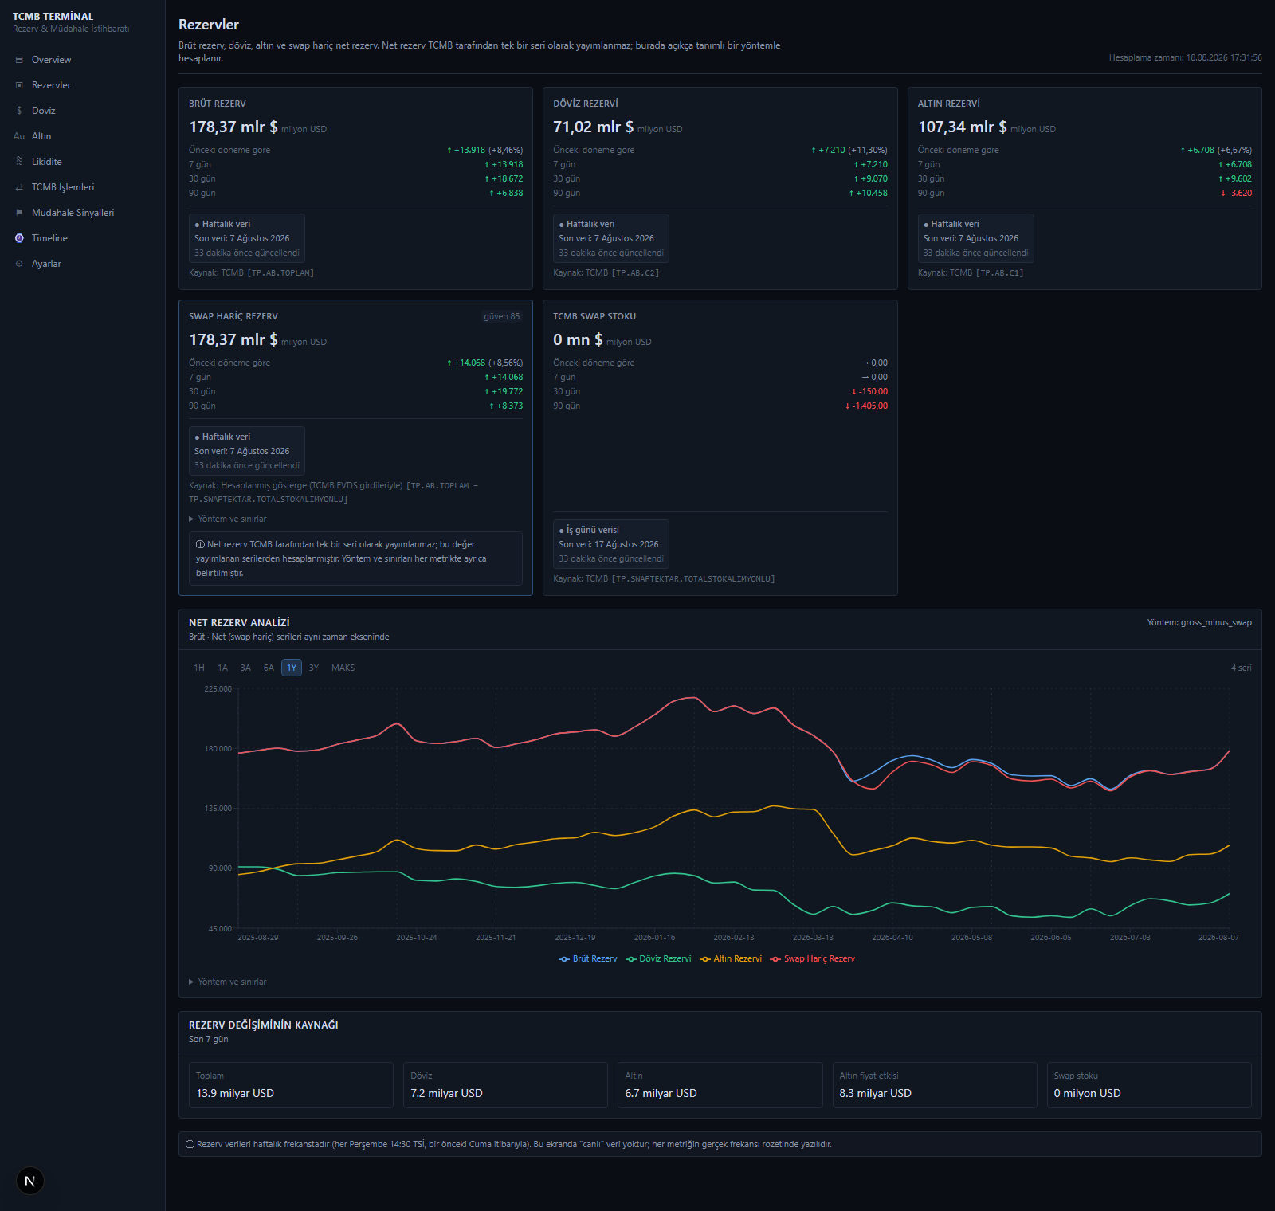
Task: Choose the 6A time range
Action: pyautogui.click(x=269, y=668)
